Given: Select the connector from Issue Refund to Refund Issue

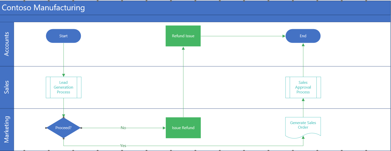Looking at the screenshot, I should click(x=183, y=82).
